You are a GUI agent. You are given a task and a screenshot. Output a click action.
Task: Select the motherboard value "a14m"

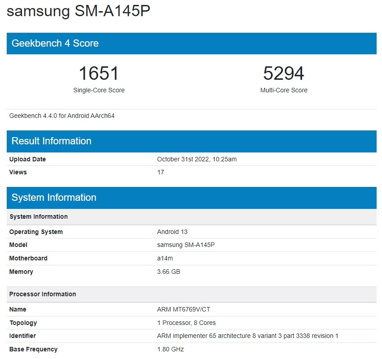click(x=165, y=258)
